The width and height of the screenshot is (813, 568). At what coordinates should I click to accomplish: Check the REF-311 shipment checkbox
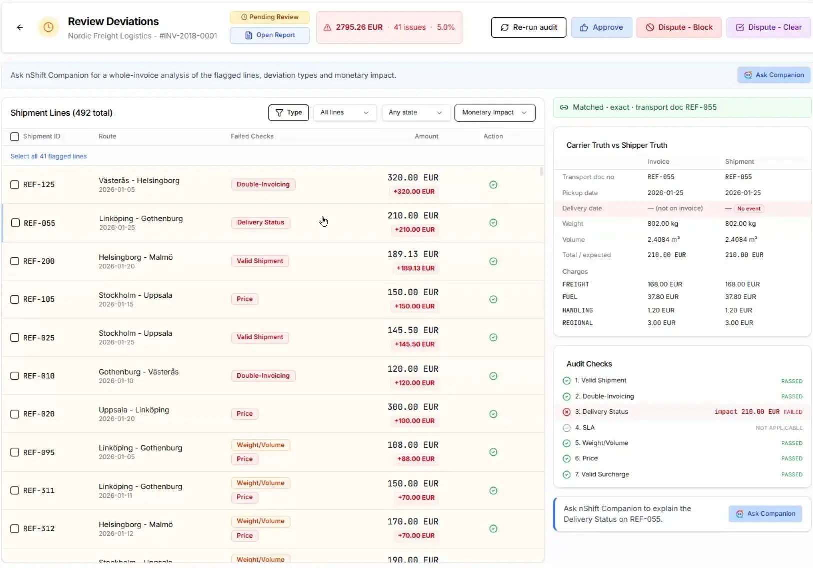(x=15, y=491)
